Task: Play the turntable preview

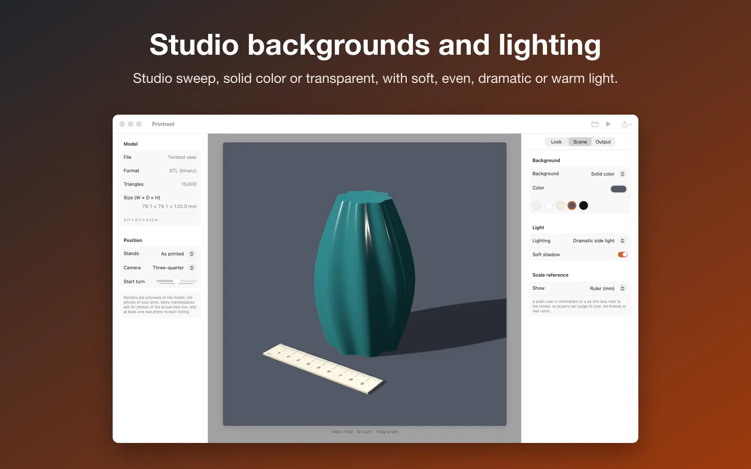Action: click(x=608, y=124)
